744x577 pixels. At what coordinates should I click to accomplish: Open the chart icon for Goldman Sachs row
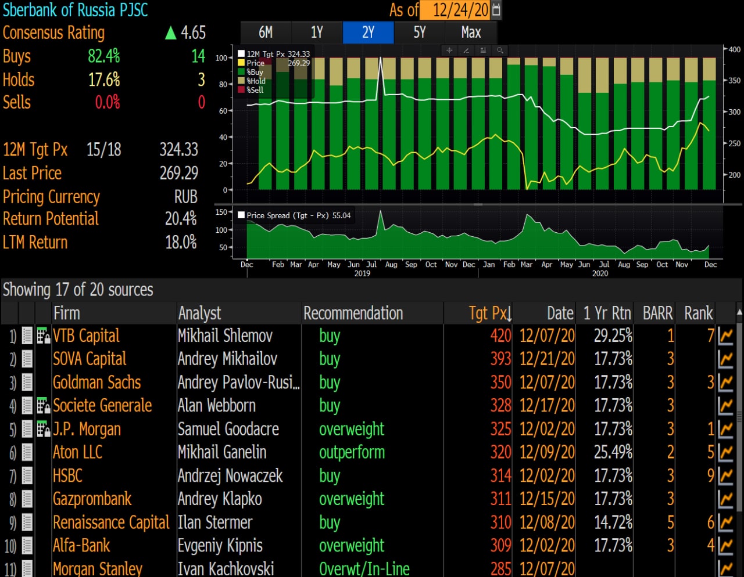pyautogui.click(x=725, y=382)
